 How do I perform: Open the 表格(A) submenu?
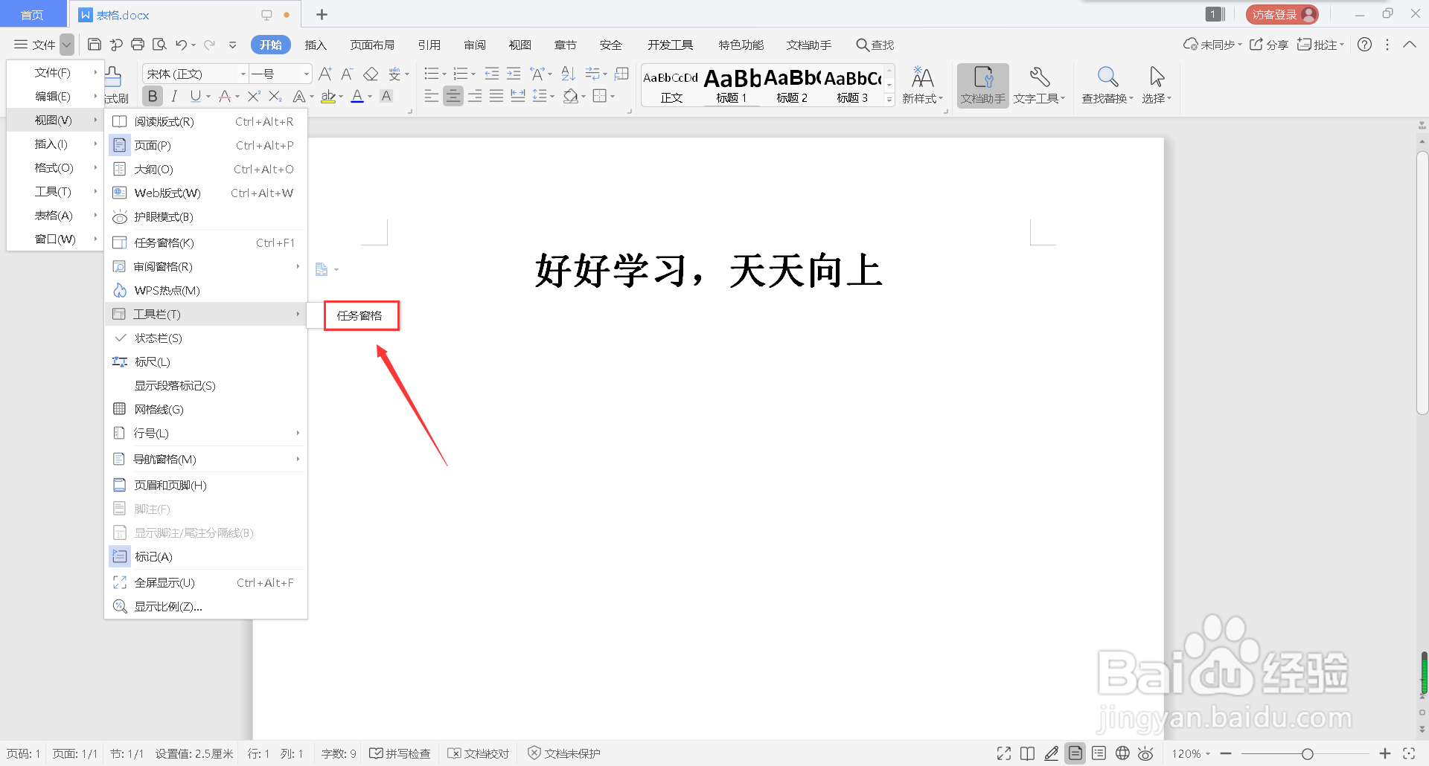coord(52,215)
